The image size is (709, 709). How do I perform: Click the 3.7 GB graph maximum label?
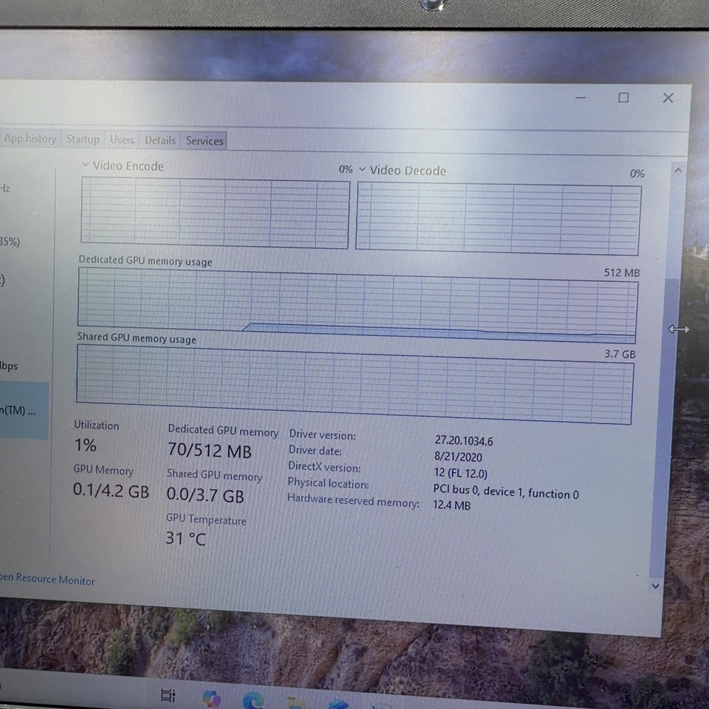click(x=620, y=354)
